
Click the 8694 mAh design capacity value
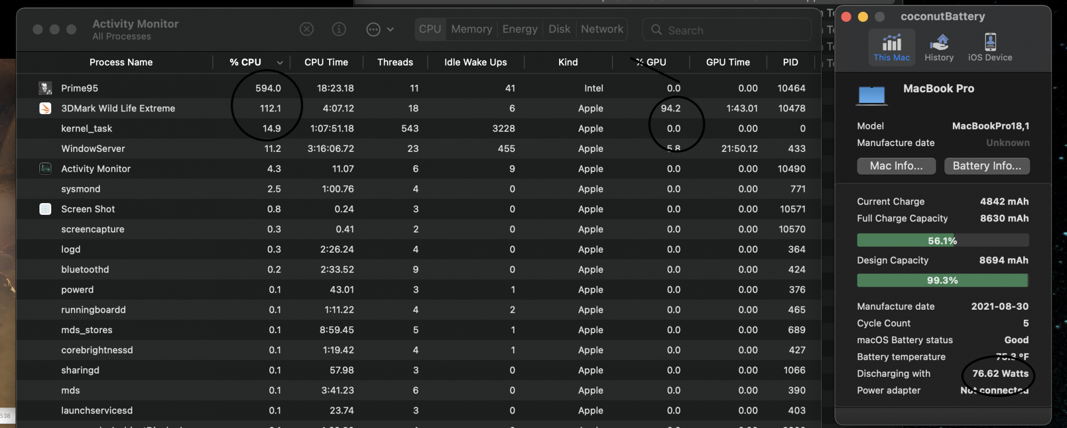point(1004,260)
